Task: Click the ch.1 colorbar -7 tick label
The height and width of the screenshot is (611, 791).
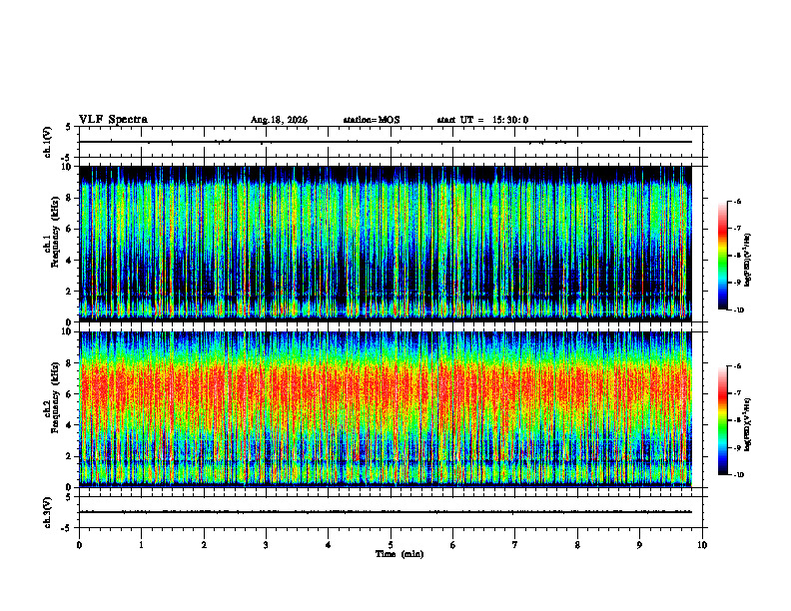Action: tap(738, 229)
